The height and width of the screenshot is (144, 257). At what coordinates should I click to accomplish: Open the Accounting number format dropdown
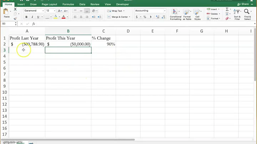coord(165,11)
